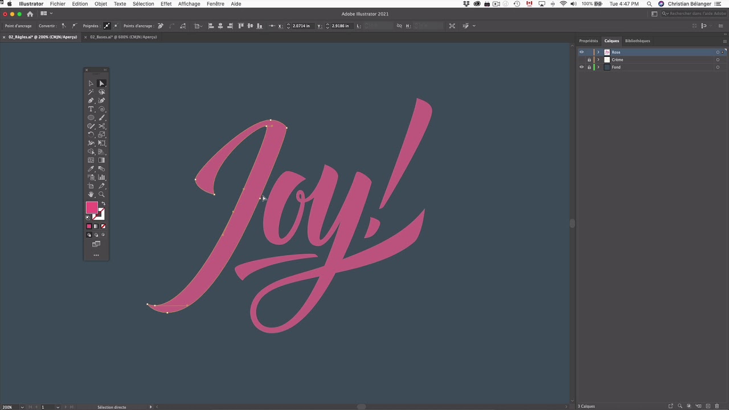Open the Effet menu
Viewport: 729px width, 410px height.
coord(166,4)
